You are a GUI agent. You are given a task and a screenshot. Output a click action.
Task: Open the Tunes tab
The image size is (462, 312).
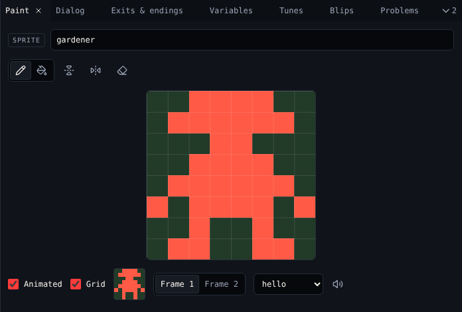click(x=291, y=11)
